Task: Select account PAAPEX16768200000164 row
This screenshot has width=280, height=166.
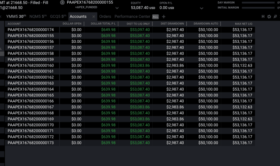Action: point(130,89)
